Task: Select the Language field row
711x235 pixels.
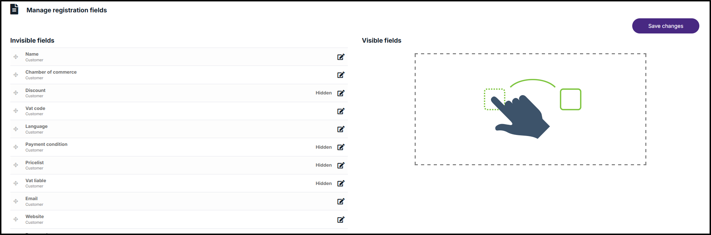Action: click(x=179, y=129)
